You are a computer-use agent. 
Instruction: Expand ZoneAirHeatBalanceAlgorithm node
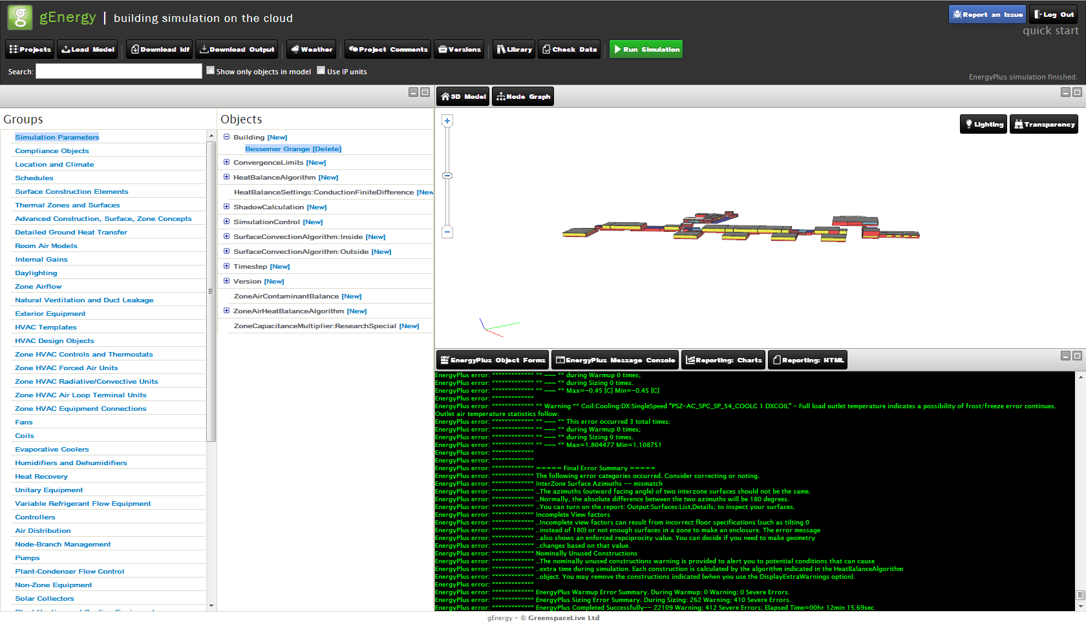pyautogui.click(x=226, y=311)
